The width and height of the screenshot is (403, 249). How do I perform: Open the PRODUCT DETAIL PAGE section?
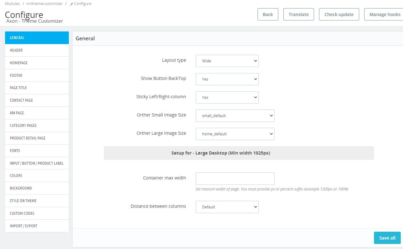(28, 138)
